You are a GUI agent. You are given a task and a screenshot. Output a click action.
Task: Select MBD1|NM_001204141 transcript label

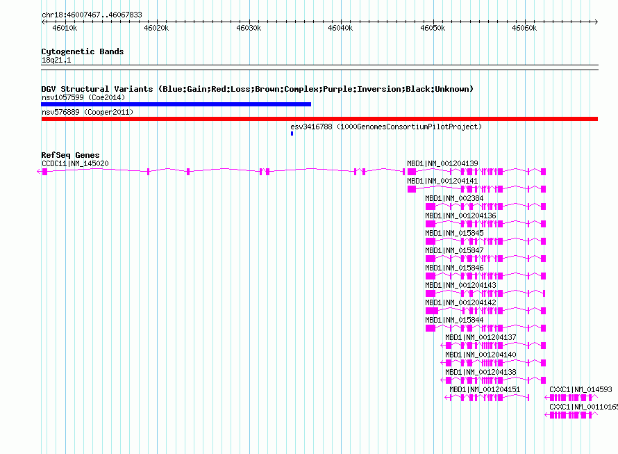click(442, 181)
